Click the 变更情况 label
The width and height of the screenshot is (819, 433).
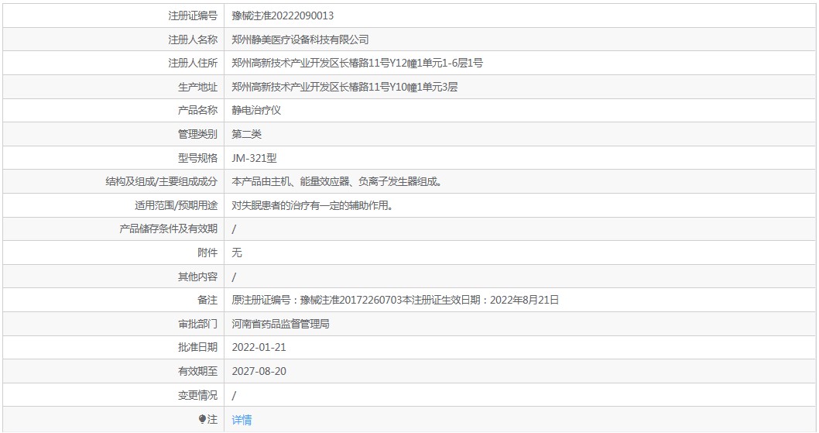pyautogui.click(x=197, y=395)
